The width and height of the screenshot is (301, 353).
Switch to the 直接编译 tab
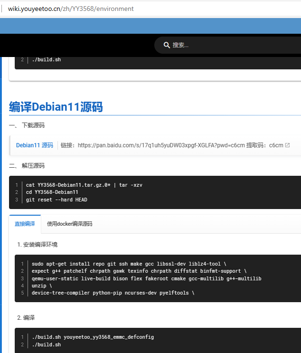[x=25, y=224]
